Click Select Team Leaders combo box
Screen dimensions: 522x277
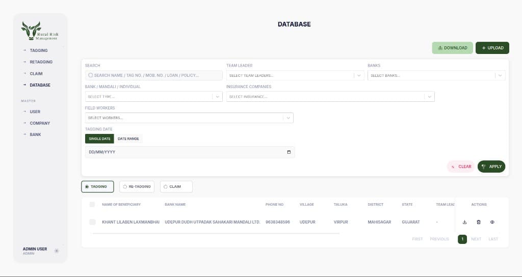pos(295,75)
